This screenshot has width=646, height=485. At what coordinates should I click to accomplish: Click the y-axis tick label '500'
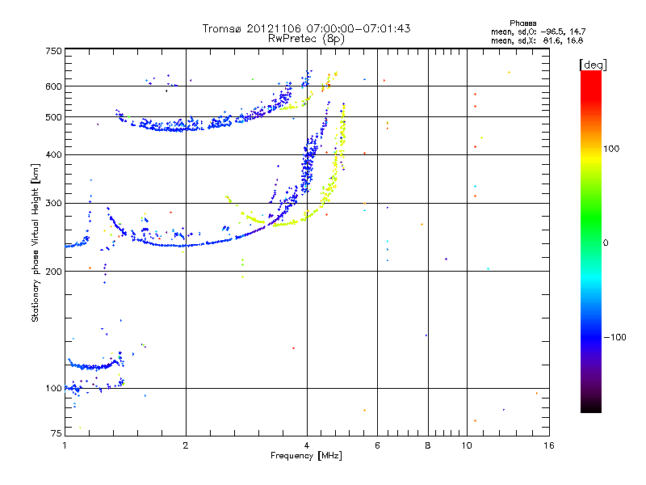point(53,117)
